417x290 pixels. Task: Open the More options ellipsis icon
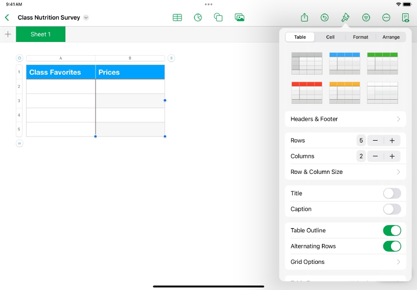click(x=386, y=17)
